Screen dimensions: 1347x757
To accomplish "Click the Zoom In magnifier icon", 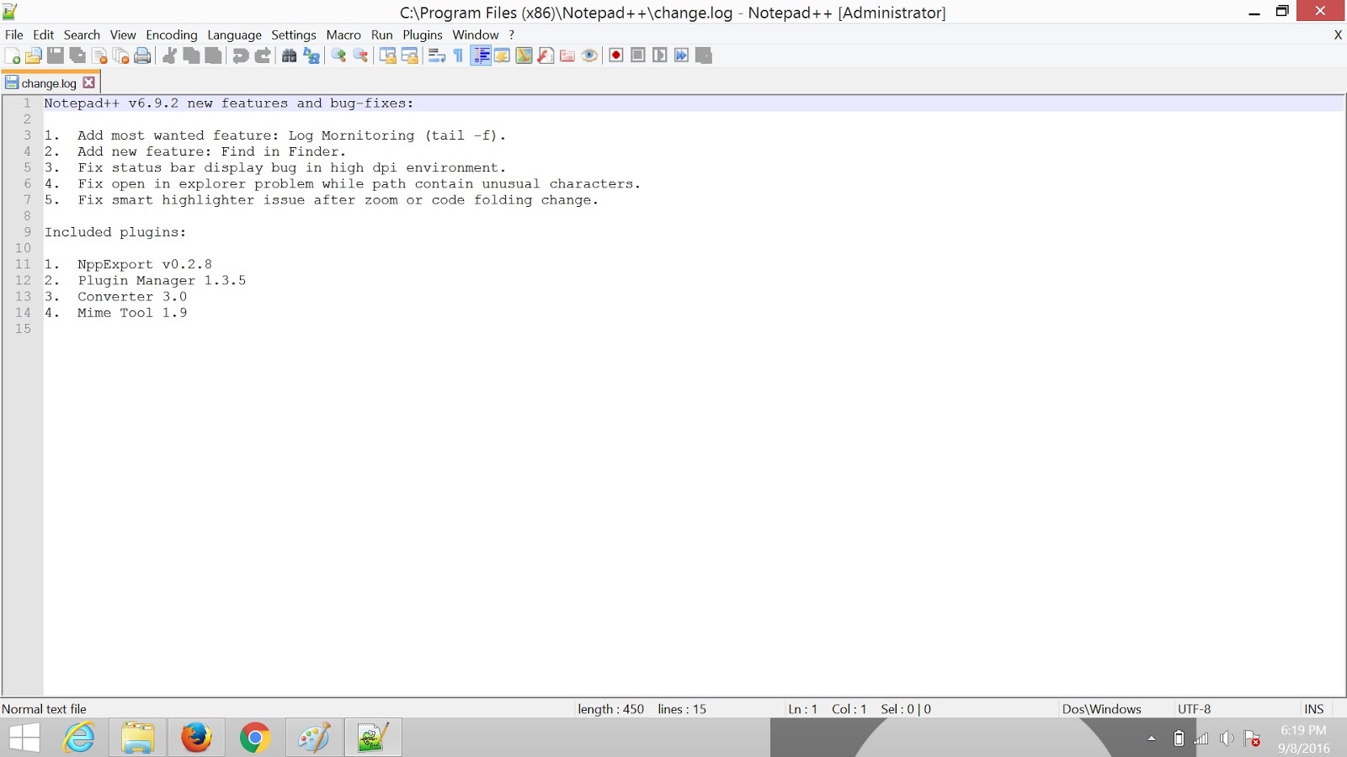I will 338,56.
